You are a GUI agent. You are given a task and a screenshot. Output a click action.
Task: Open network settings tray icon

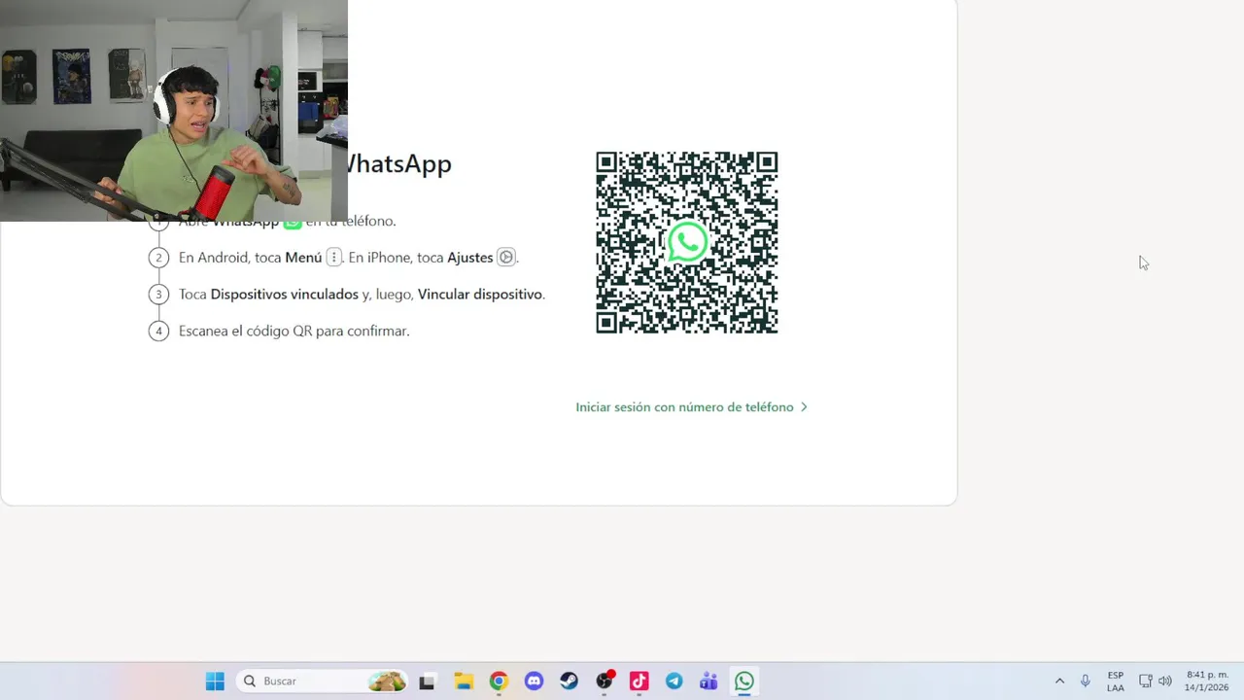tap(1145, 682)
